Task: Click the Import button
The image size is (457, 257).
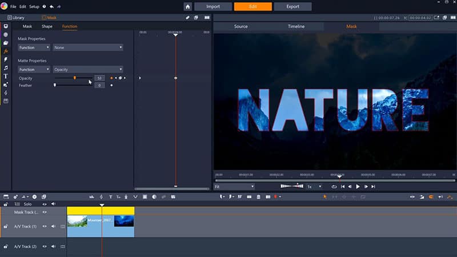Action: click(213, 7)
